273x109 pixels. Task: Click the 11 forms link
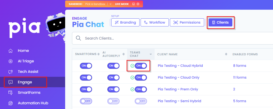pyautogui.click(x=240, y=78)
